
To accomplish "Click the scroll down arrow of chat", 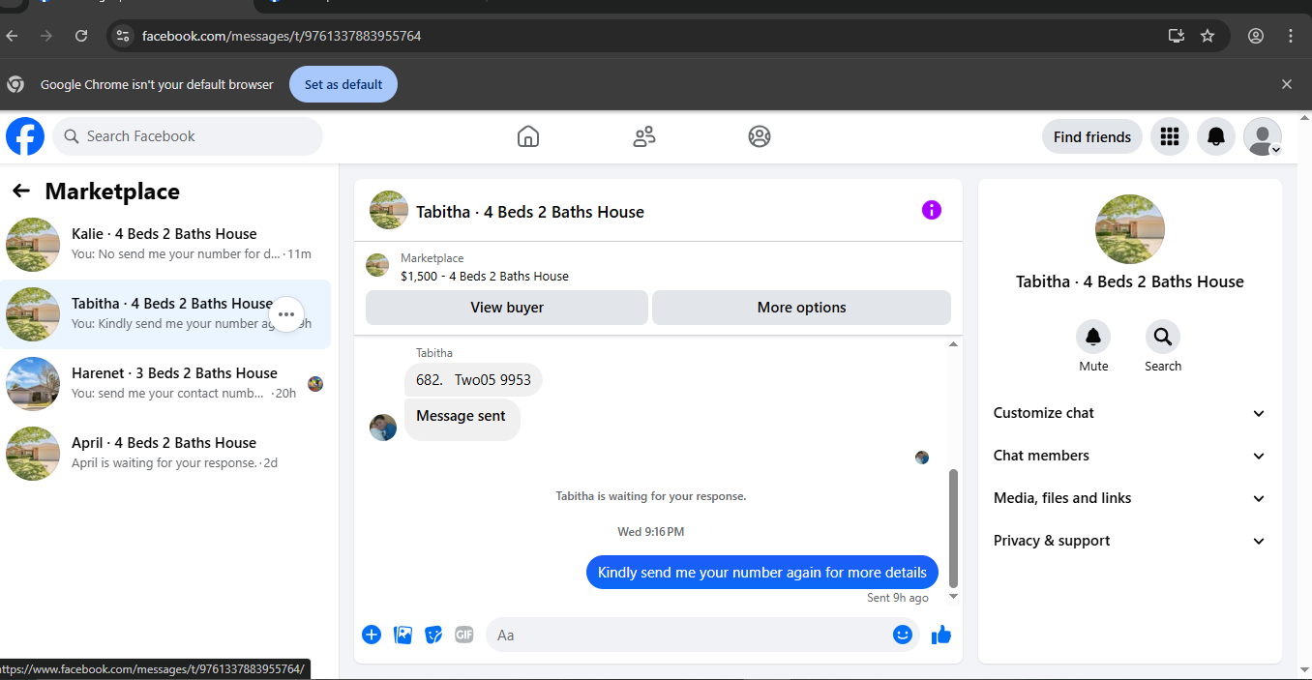I will (953, 597).
